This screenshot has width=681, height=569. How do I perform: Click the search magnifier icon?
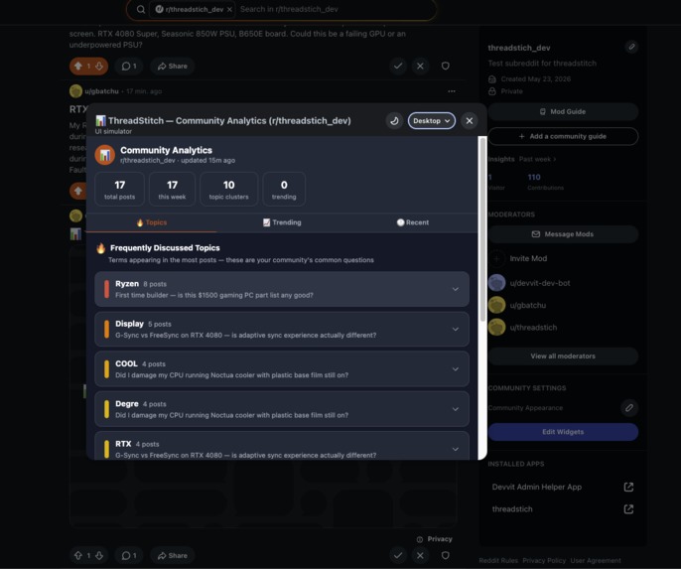tap(141, 9)
